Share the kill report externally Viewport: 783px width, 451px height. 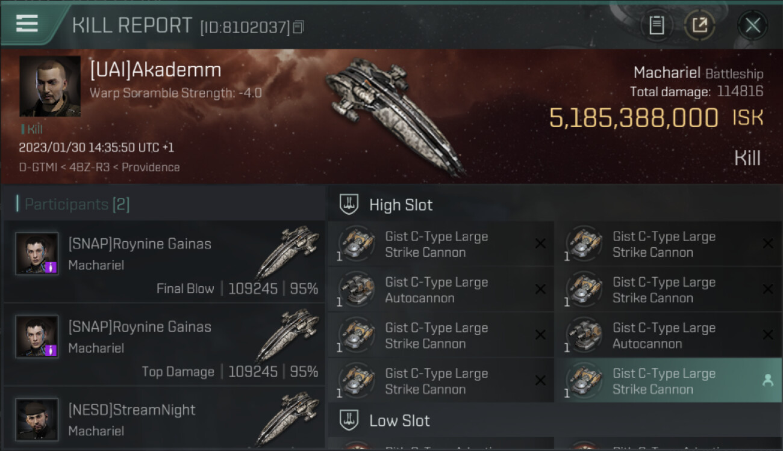coord(699,25)
